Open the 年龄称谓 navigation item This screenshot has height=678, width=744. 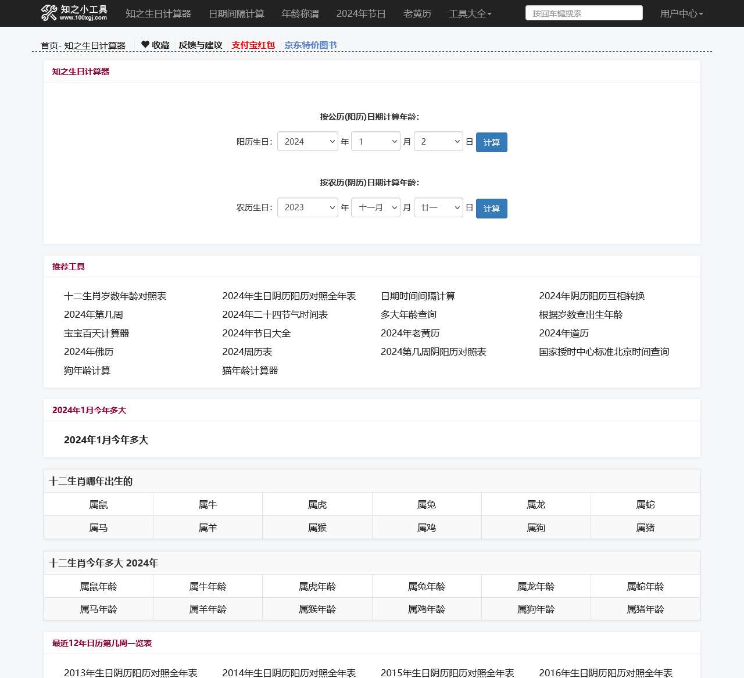coord(300,13)
